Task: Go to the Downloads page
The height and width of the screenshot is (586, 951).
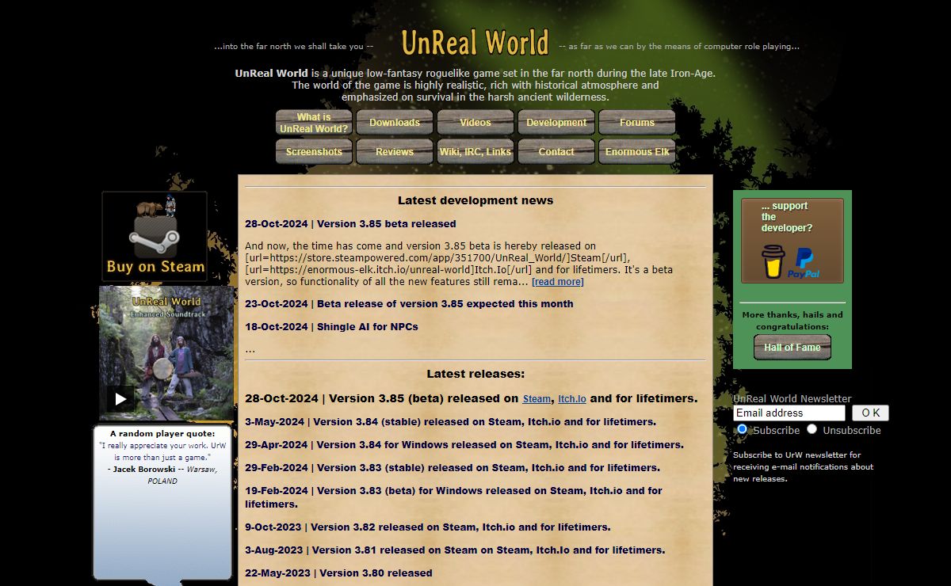Action: [x=395, y=123]
